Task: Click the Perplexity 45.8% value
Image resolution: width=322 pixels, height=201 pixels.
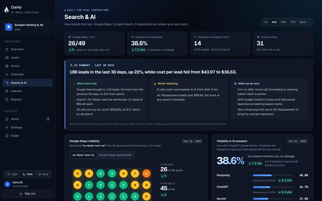Action: 304,175
